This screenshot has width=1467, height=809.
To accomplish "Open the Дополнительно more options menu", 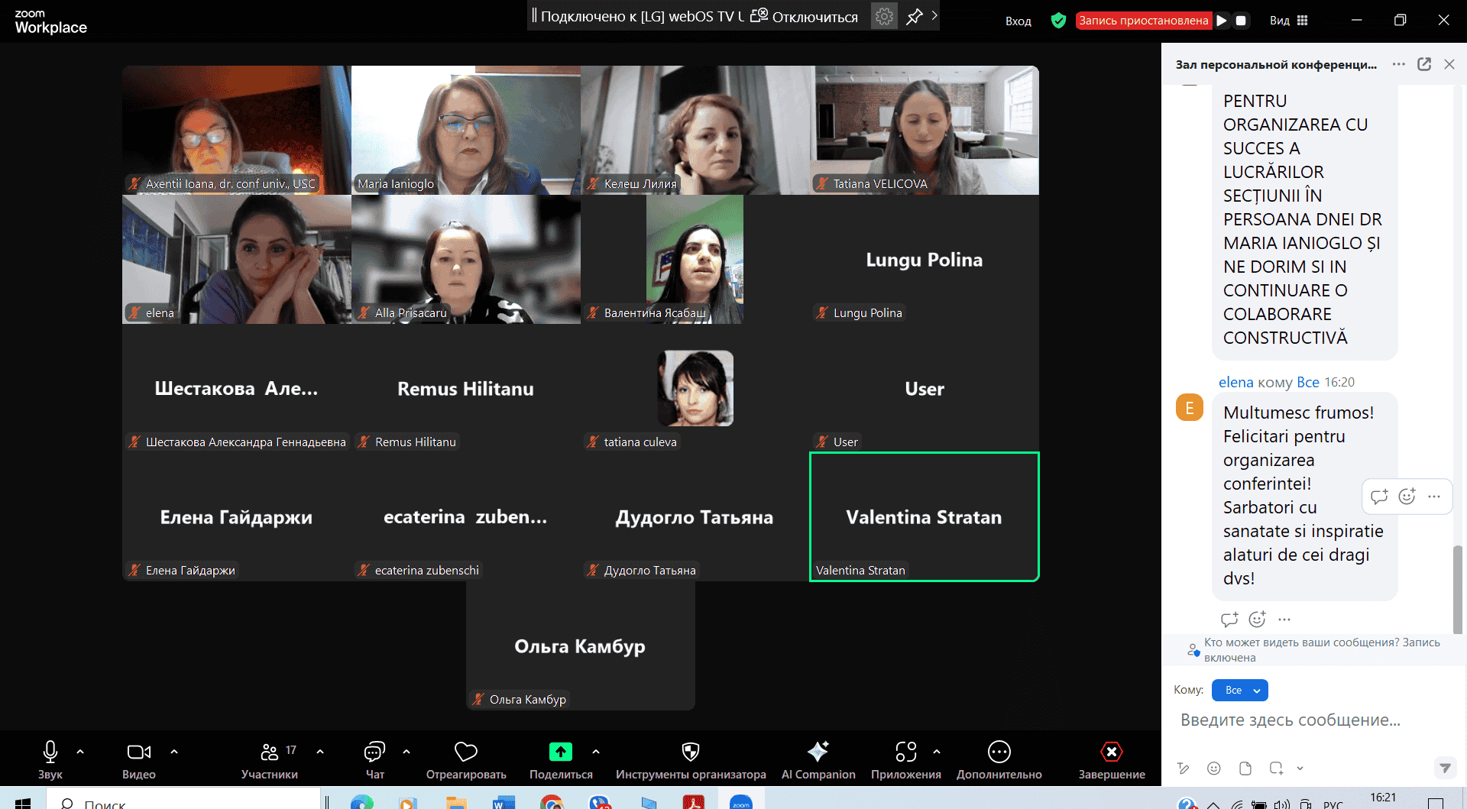I will click(x=999, y=752).
